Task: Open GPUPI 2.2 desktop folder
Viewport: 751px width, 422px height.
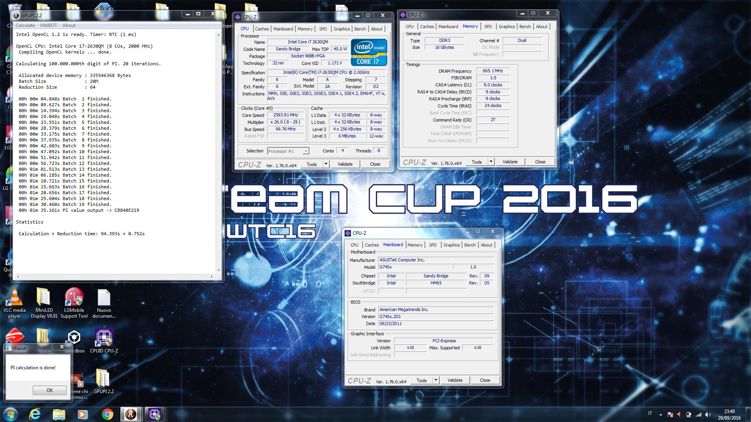Action: tap(103, 381)
